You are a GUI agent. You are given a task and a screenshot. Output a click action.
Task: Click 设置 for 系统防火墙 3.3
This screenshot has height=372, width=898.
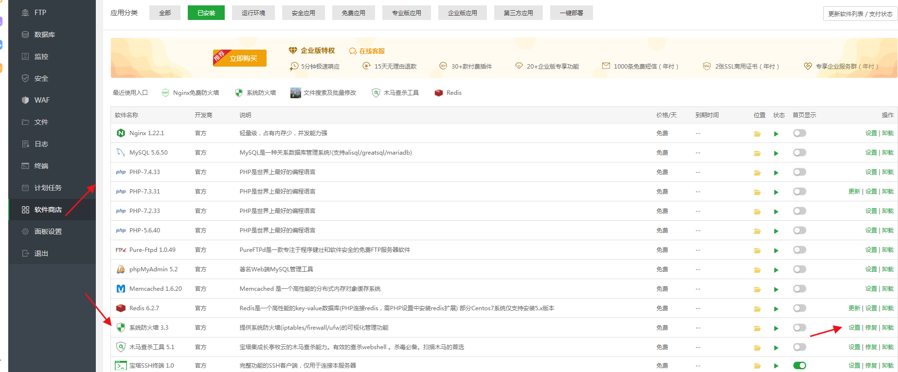(854, 328)
